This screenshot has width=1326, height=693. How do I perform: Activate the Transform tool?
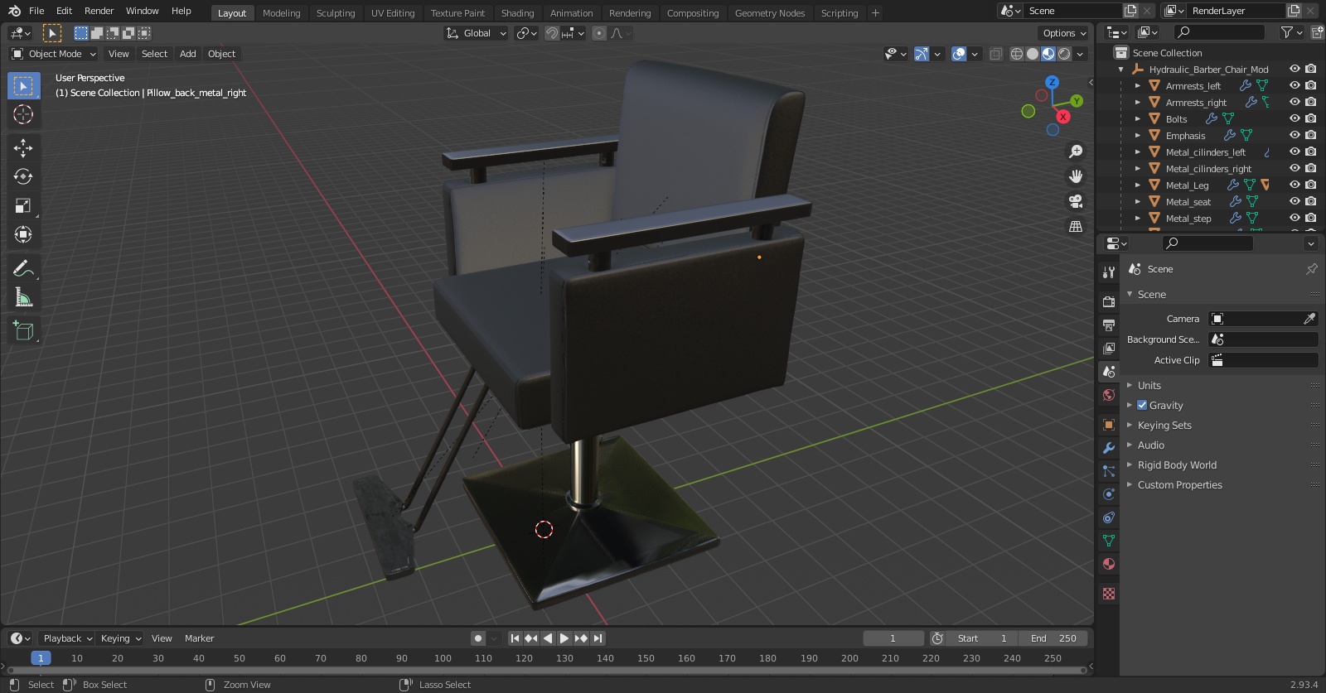click(23, 235)
